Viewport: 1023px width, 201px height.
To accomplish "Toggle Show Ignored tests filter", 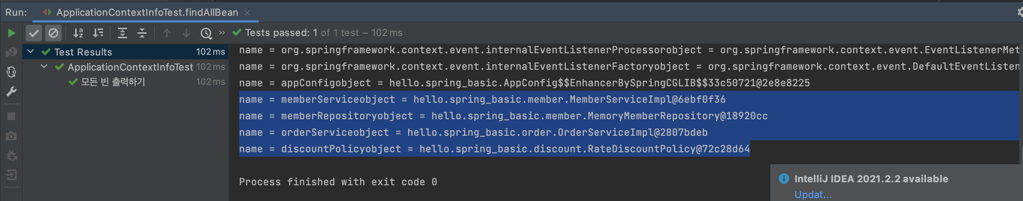I will coord(53,33).
